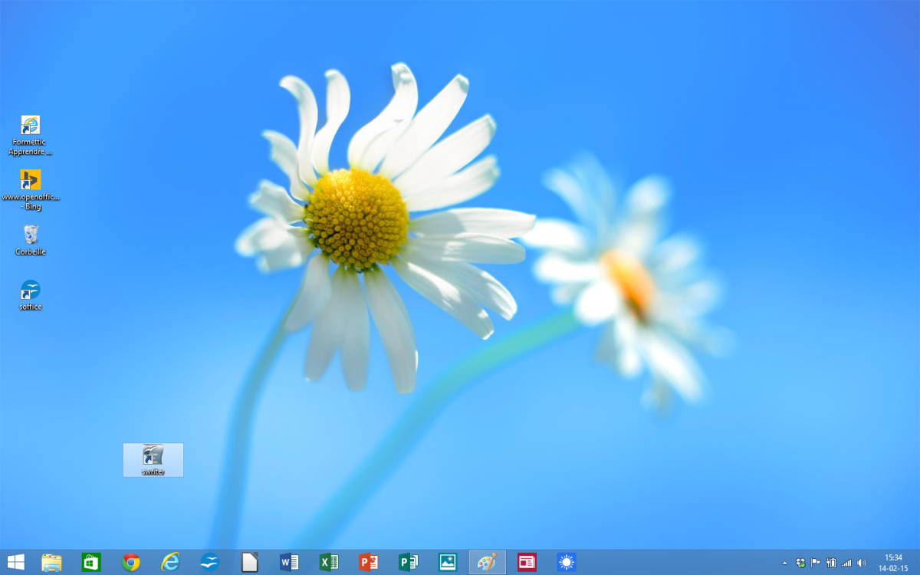Check the battery power tray icon

(x=831, y=563)
